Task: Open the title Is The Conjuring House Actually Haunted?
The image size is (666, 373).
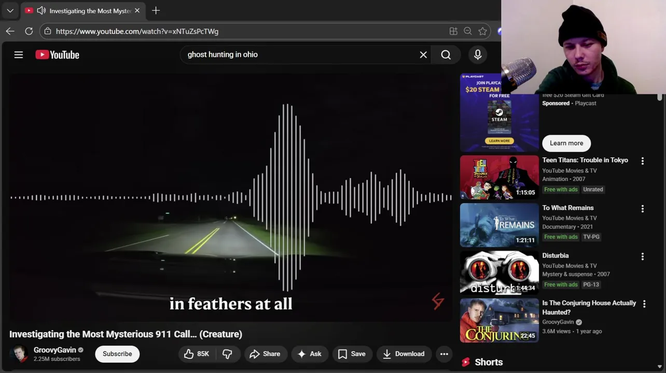Action: pyautogui.click(x=589, y=308)
